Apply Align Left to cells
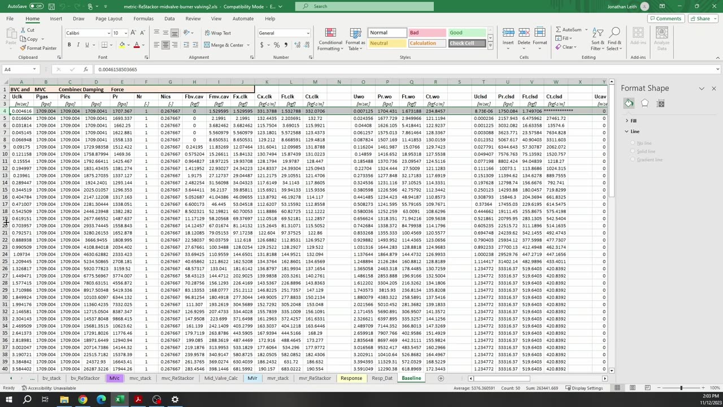This screenshot has width=723, height=407. 156,45
